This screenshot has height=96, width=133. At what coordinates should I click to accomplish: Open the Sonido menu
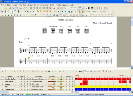52,5
